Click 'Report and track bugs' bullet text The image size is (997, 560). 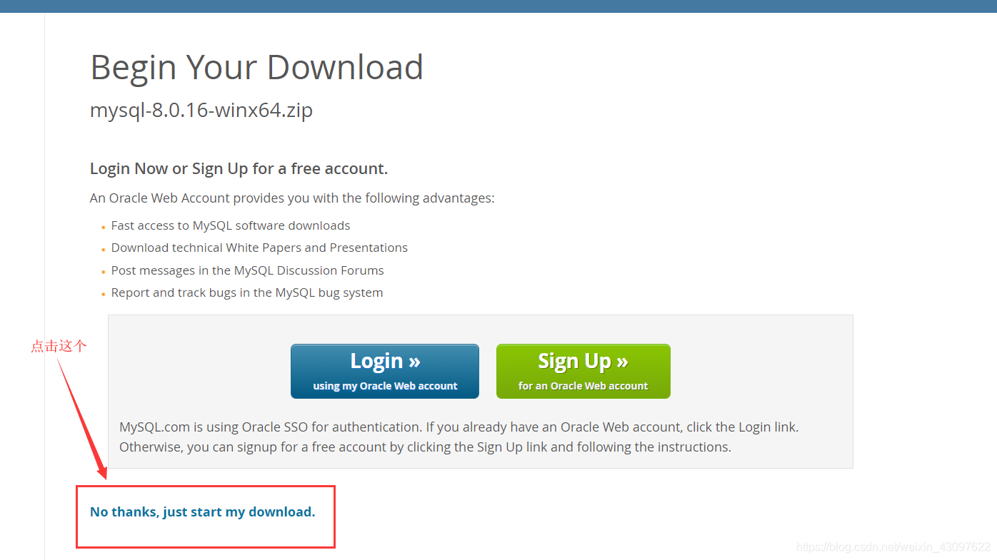tap(247, 292)
